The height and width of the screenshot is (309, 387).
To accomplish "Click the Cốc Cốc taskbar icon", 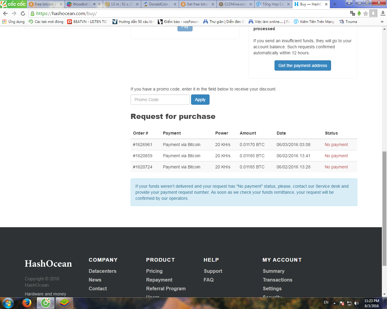I will (46, 303).
